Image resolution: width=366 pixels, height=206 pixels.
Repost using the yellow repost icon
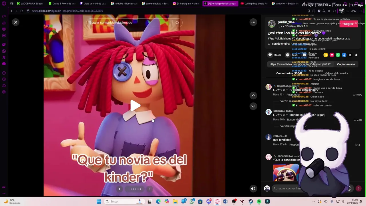[x=326, y=55]
